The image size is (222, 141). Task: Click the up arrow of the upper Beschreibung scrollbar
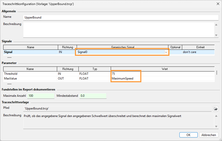216,25
